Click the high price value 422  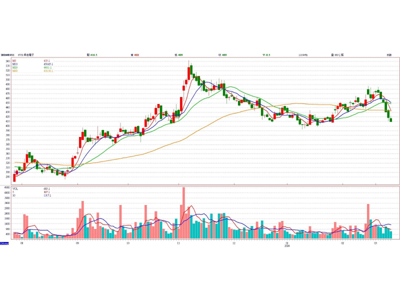(136, 55)
